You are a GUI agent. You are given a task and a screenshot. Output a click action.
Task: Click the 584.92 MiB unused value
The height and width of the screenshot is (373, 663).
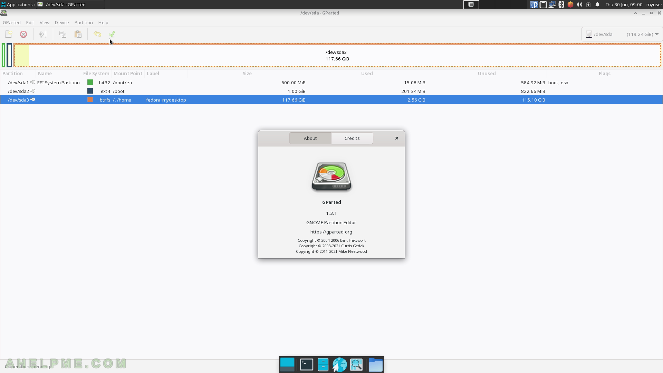pyautogui.click(x=533, y=83)
